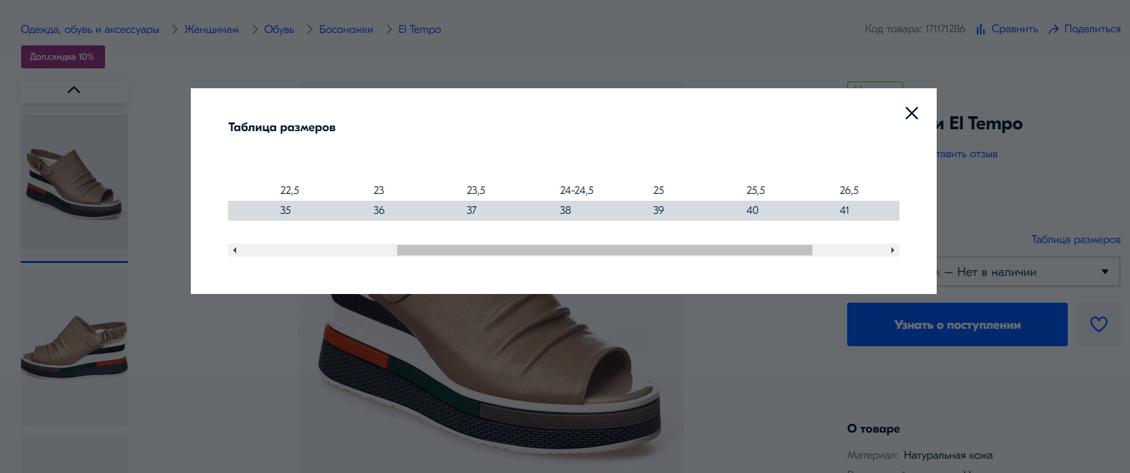Click the 'Доп.скидка 10%' badge
This screenshot has width=1130, height=473.
(63, 57)
